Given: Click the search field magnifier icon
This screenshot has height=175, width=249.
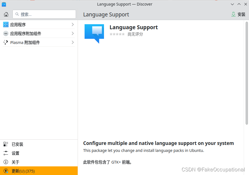Looking at the screenshot, I should click(17, 14).
